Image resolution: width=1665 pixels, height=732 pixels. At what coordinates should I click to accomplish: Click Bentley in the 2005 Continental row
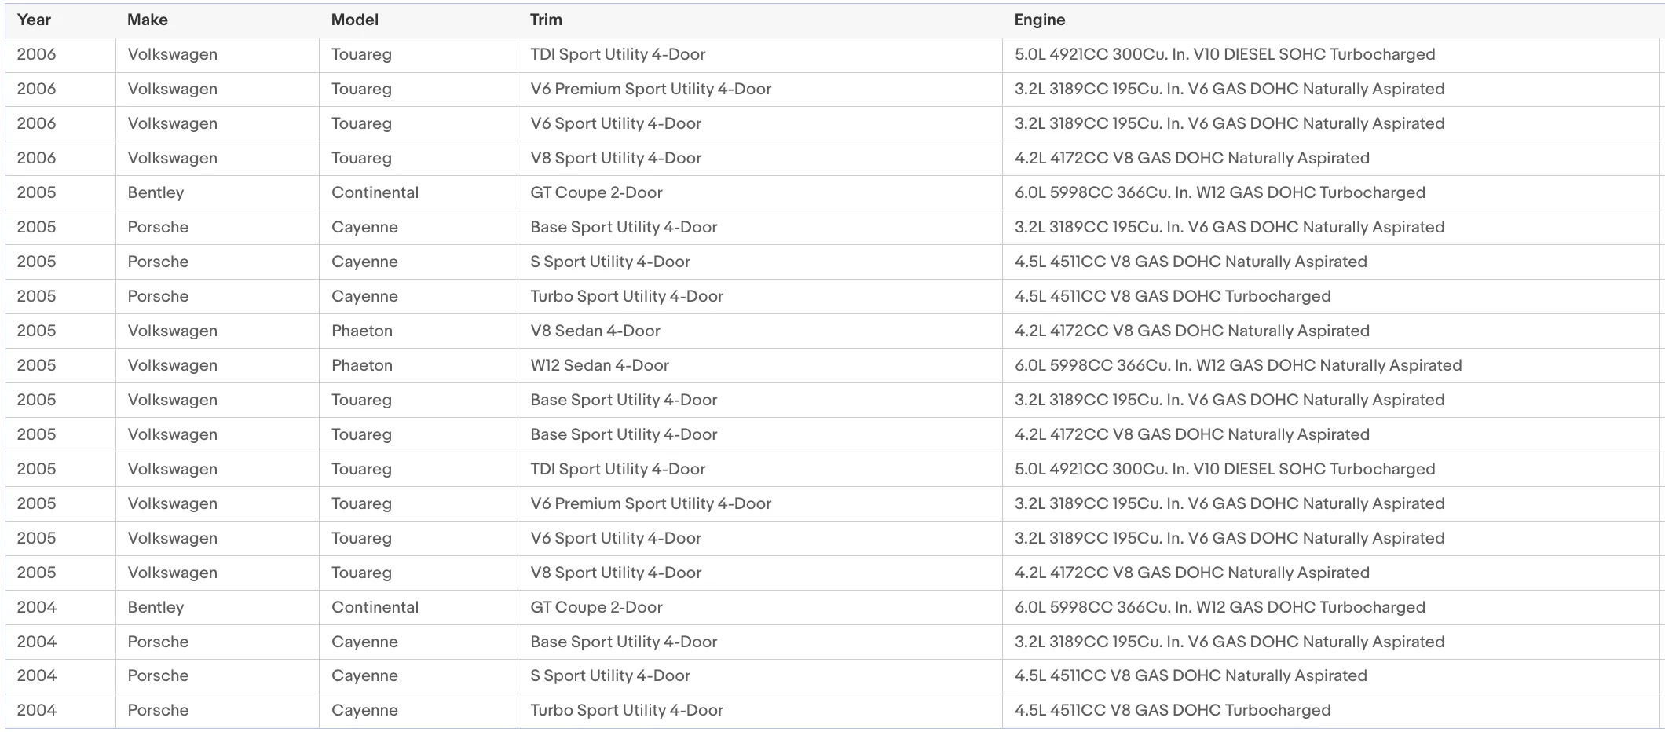156,192
